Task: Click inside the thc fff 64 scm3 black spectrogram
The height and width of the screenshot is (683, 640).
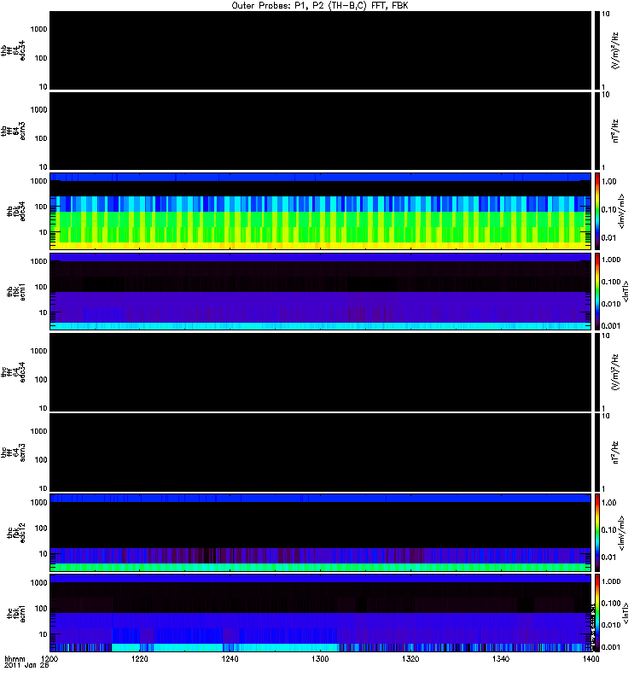Action: (320, 452)
